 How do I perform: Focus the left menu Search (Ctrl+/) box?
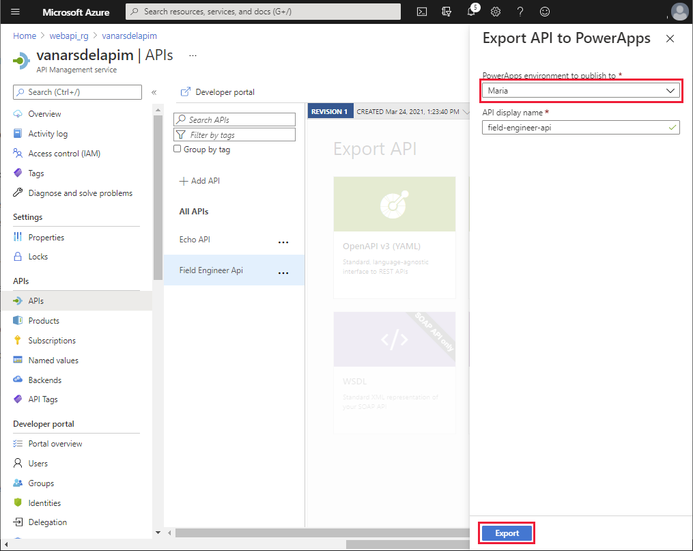point(77,92)
